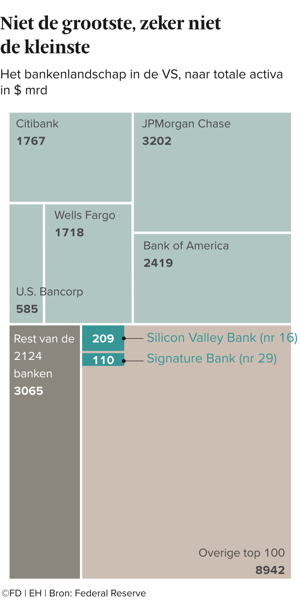Viewport: 300px width, 609px height.
Task: Select the teal Silicon Valley Bank 209 box
Action: click(103, 338)
